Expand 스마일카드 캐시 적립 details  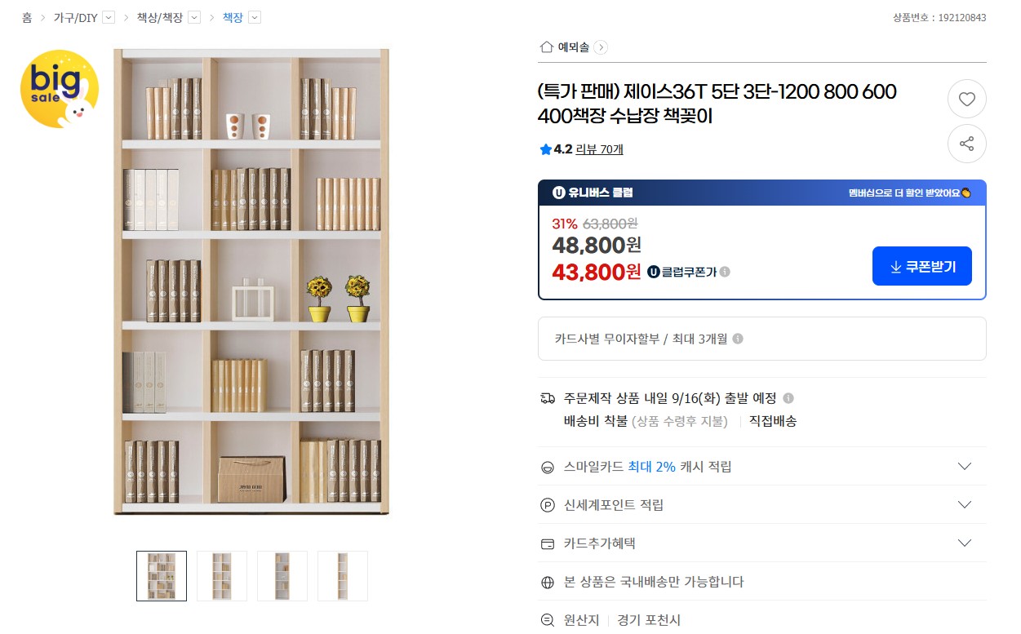(964, 467)
